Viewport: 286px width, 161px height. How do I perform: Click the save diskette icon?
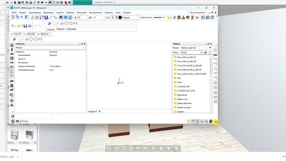[25, 26]
